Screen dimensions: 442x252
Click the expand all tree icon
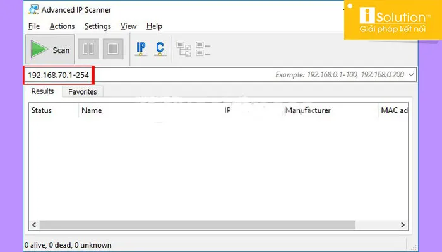[184, 49]
